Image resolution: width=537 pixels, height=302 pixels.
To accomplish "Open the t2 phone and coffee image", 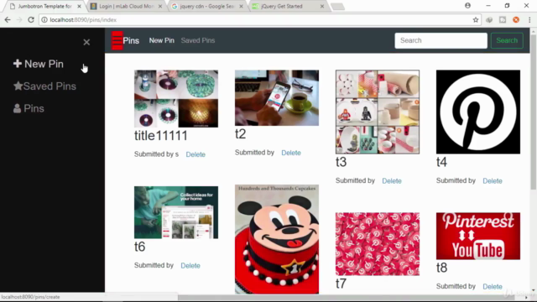I will (277, 98).
